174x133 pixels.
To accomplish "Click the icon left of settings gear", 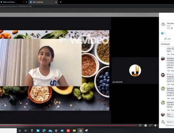I will pos(140,125).
